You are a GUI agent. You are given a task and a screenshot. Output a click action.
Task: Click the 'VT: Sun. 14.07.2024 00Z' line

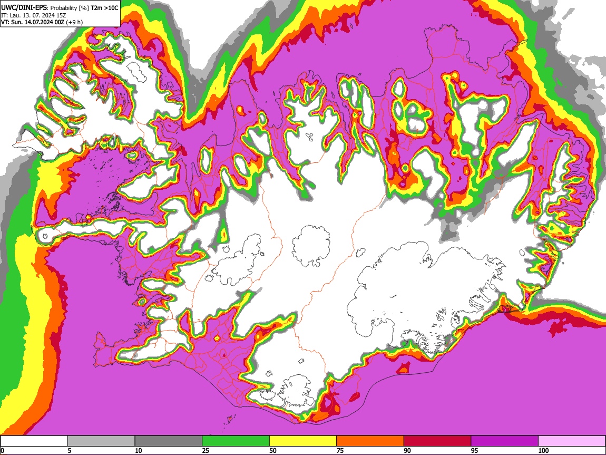tap(33, 22)
